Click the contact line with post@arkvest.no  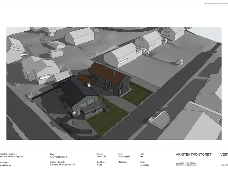point(186,165)
